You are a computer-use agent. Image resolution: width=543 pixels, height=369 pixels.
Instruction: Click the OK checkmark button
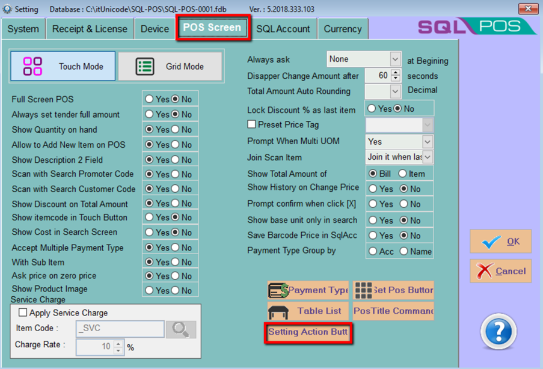click(x=501, y=242)
